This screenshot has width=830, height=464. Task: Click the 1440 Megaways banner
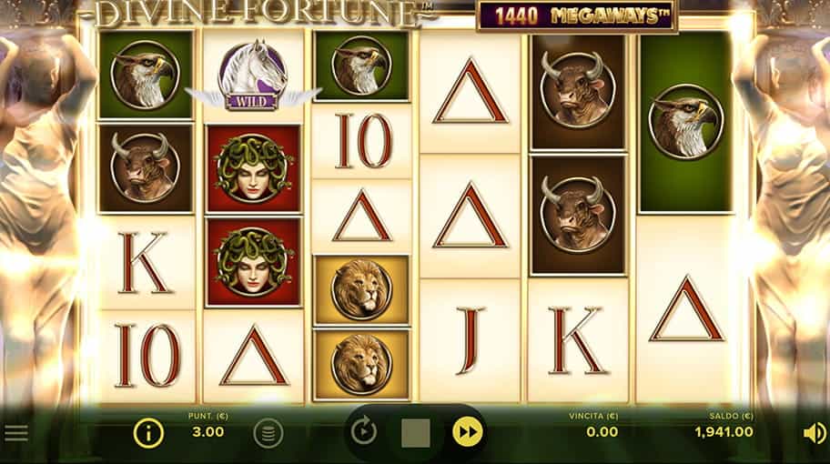[578, 16]
